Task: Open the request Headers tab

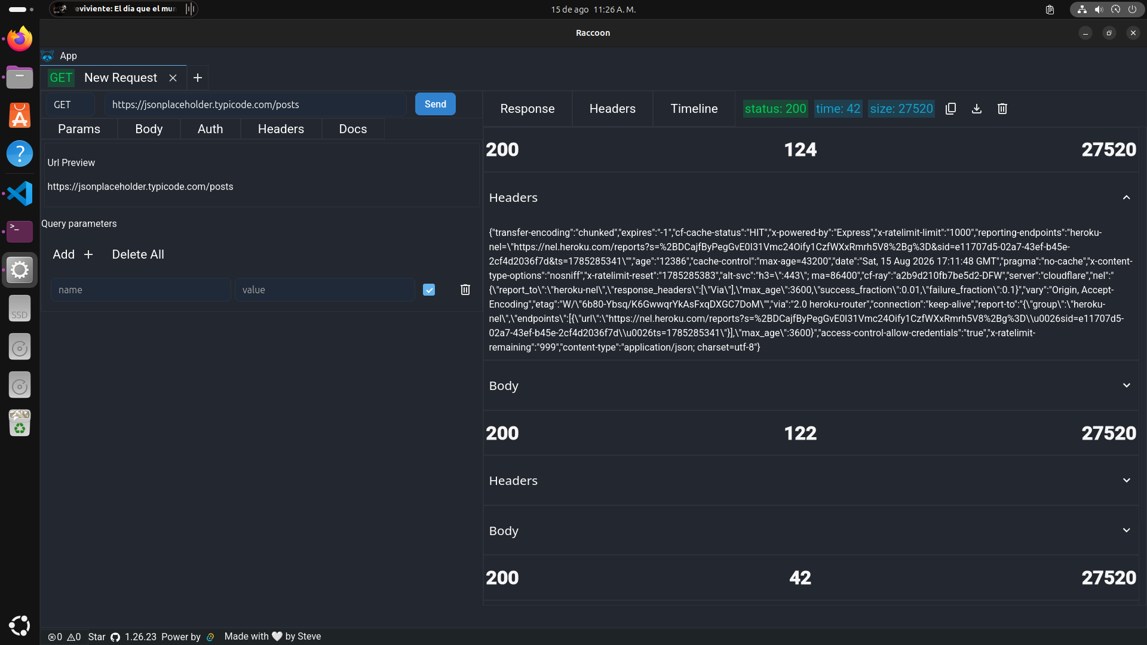Action: [x=281, y=129]
